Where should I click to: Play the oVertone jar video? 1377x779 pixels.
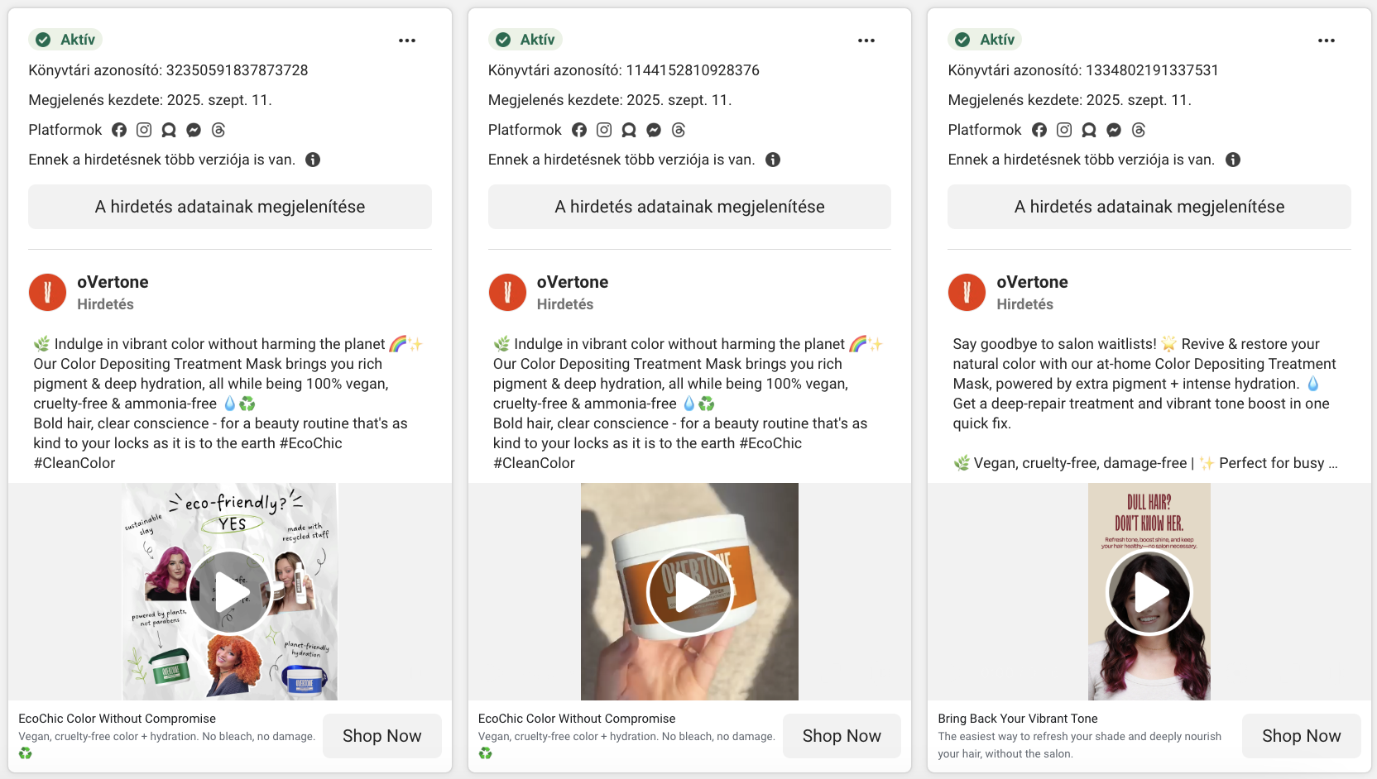pos(689,592)
